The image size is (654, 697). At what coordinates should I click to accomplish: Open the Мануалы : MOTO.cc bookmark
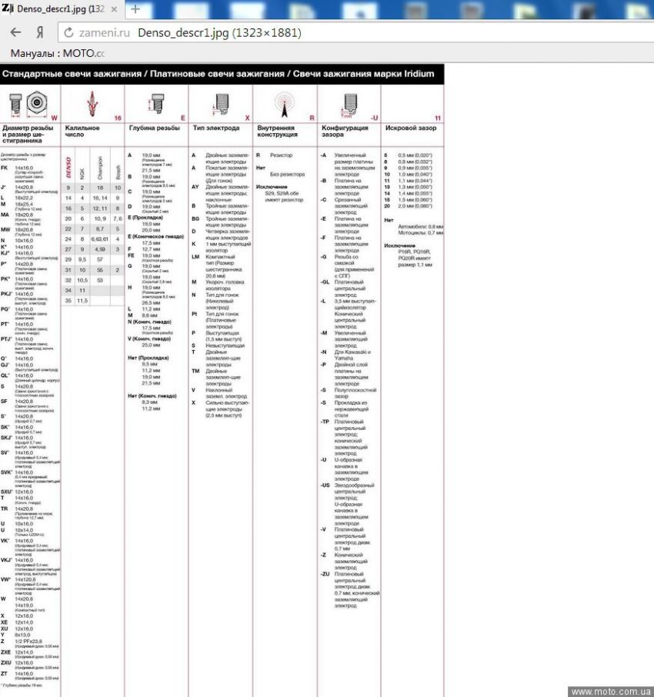(x=58, y=53)
